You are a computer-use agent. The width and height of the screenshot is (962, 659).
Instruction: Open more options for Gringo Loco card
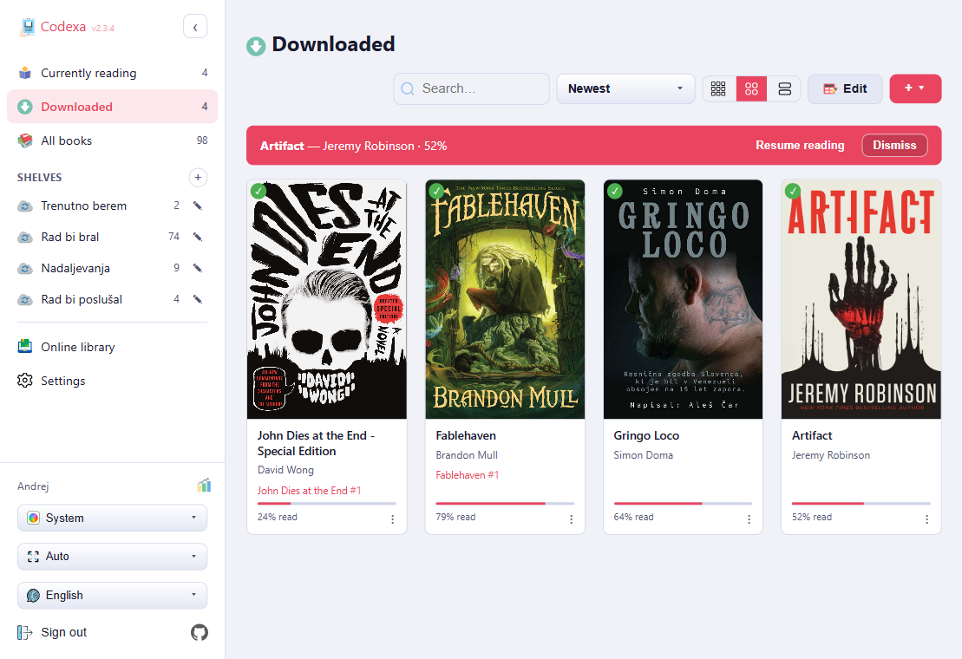click(x=749, y=519)
